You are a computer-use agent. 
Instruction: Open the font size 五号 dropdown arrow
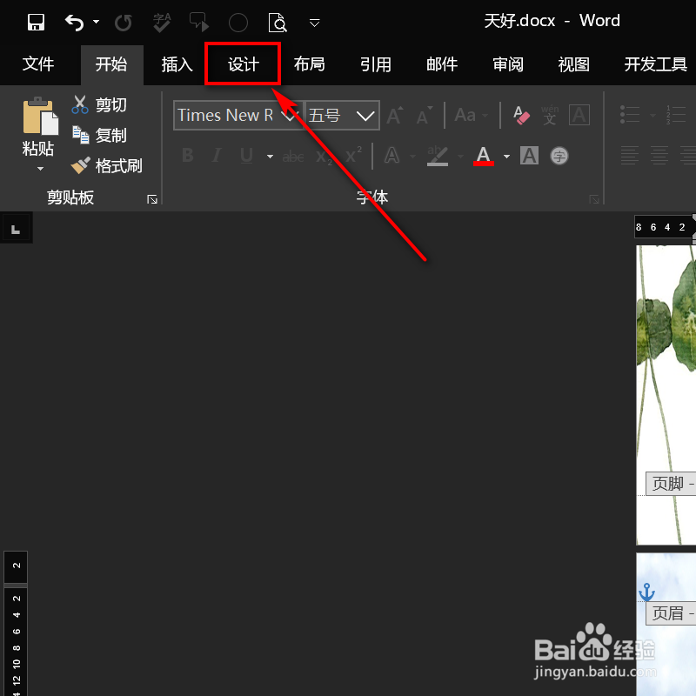[x=365, y=116]
